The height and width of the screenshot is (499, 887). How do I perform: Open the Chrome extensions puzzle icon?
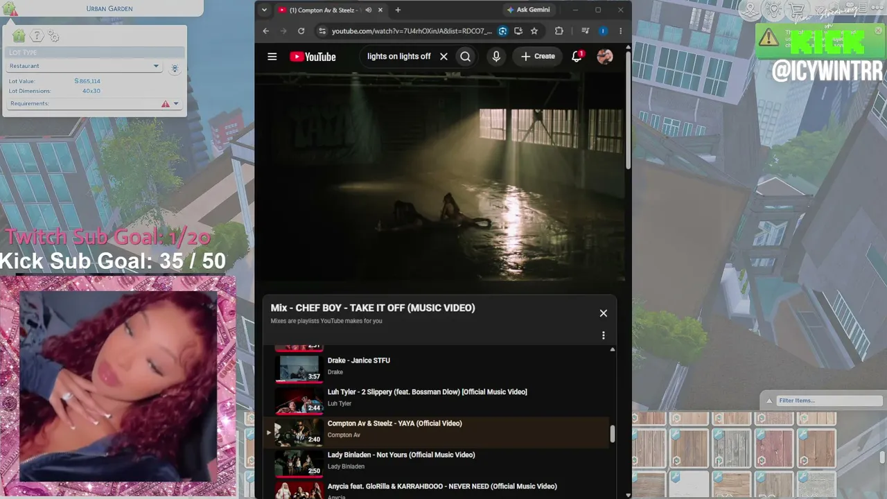pos(559,31)
